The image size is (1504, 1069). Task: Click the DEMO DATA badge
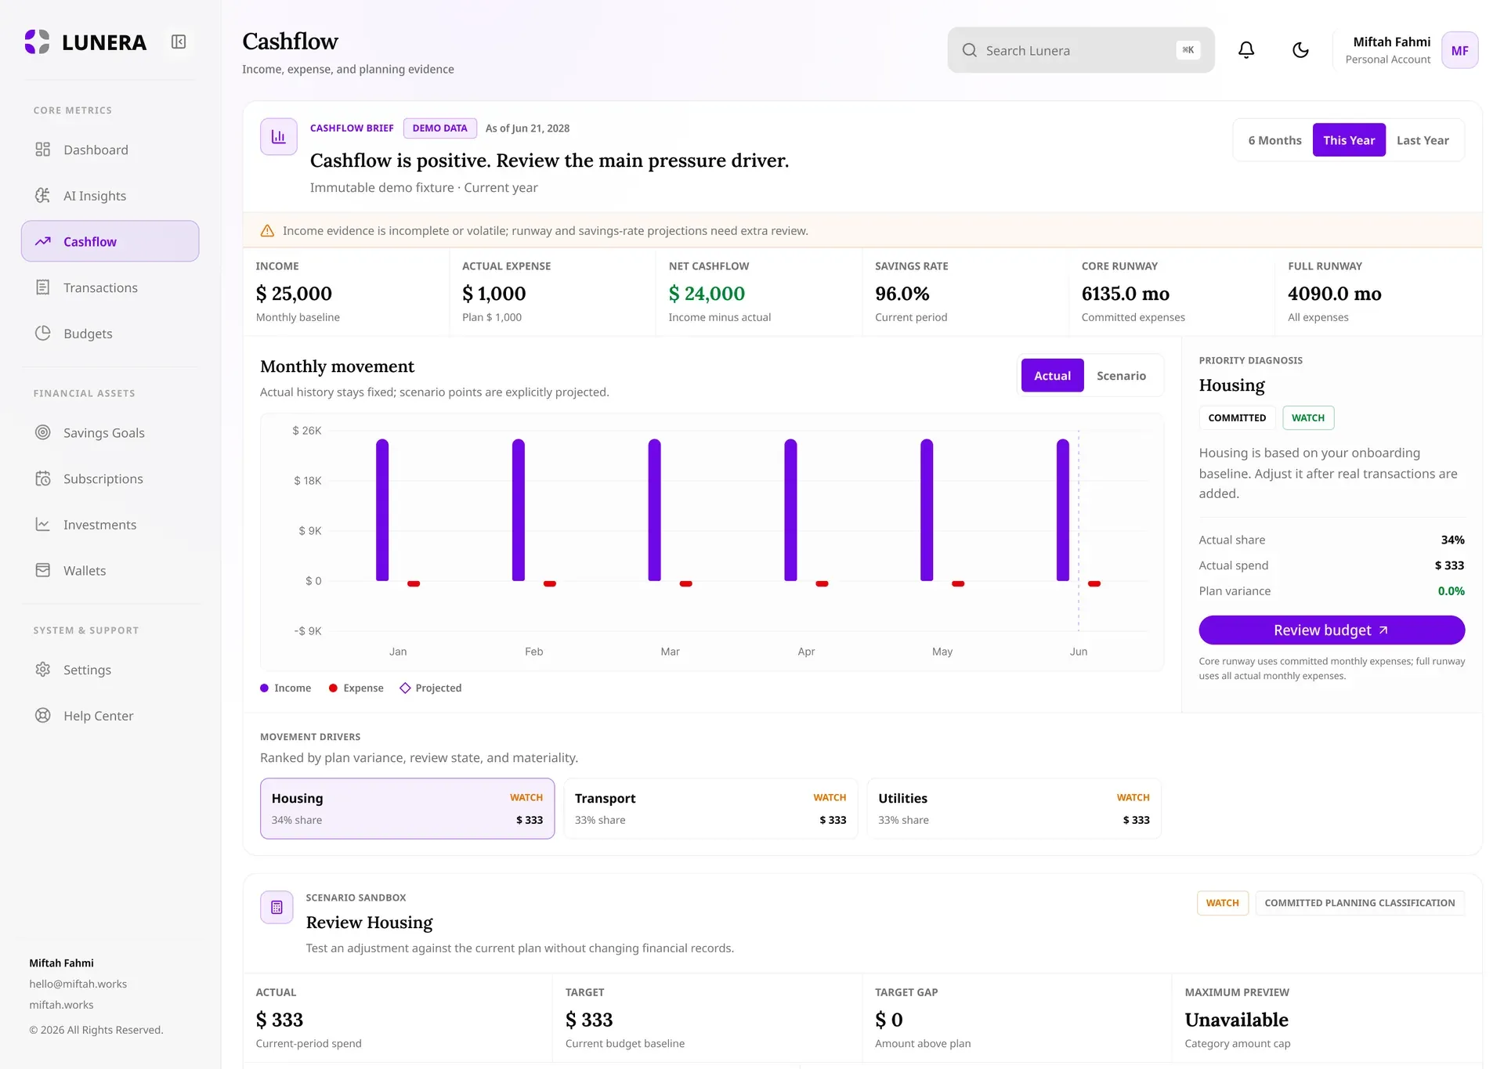click(439, 128)
